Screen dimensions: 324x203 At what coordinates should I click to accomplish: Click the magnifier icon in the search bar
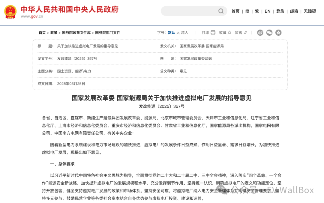(x=221, y=11)
